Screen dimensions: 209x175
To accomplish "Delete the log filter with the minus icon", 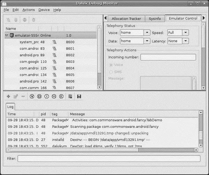I will pyautogui.click(x=23, y=96).
